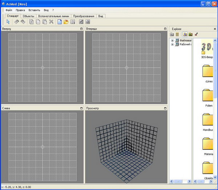This screenshot has width=218, height=190.
Task: Expand the Рабочий tree node
Action: click(172, 44)
